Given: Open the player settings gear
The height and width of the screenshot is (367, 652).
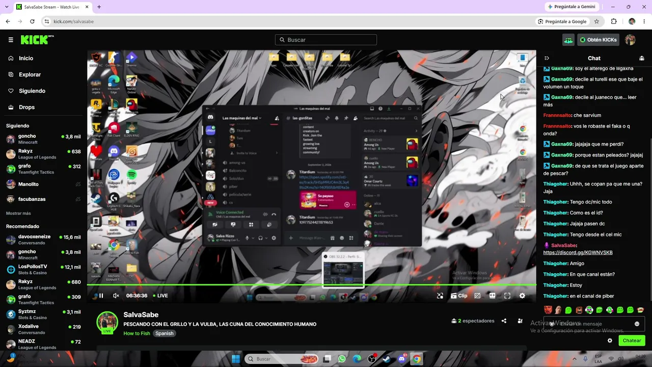Looking at the screenshot, I should [x=522, y=296].
